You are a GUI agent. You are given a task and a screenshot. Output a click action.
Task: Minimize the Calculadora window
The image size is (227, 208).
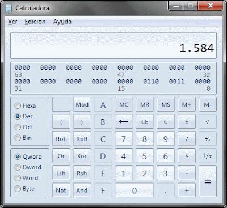pos(176,6)
